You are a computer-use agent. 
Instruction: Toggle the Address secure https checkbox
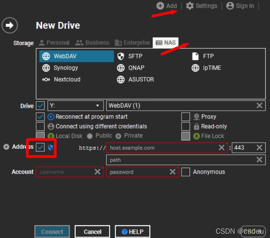[40, 147]
